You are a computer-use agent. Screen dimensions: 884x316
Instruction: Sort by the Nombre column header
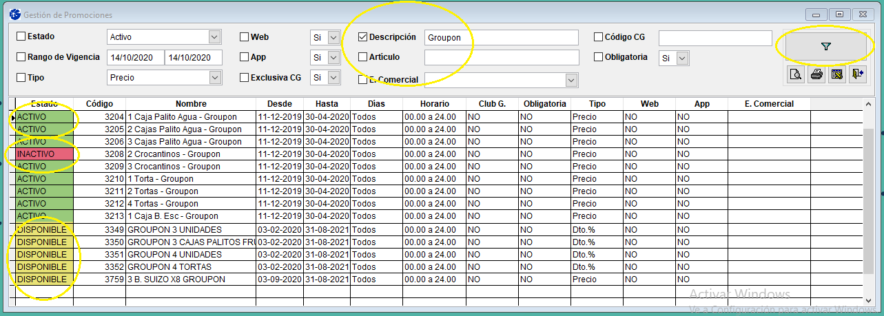[191, 104]
